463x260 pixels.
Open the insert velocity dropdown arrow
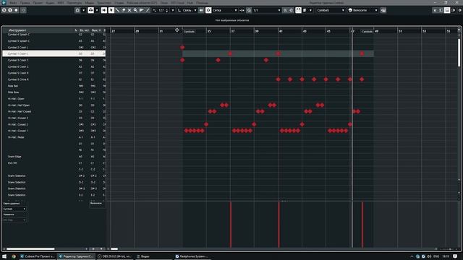click(173, 10)
